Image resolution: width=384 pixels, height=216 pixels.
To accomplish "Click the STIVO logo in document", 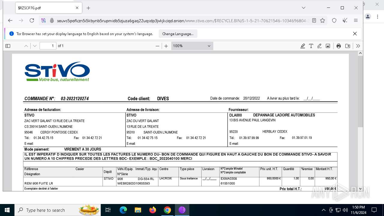I will pyautogui.click(x=57, y=72).
